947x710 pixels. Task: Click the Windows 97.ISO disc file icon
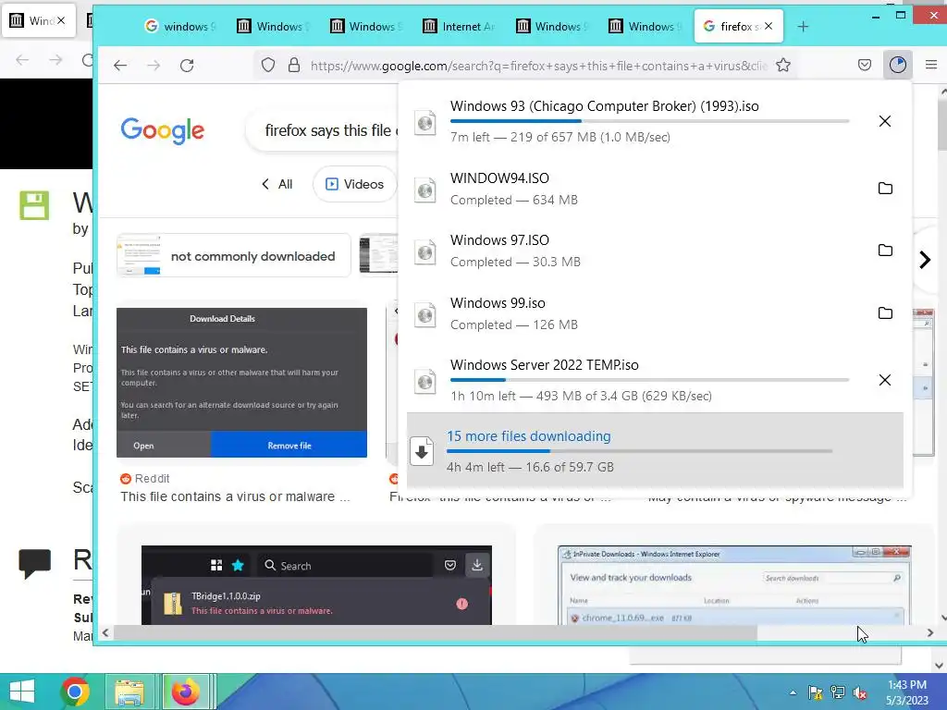425,251
